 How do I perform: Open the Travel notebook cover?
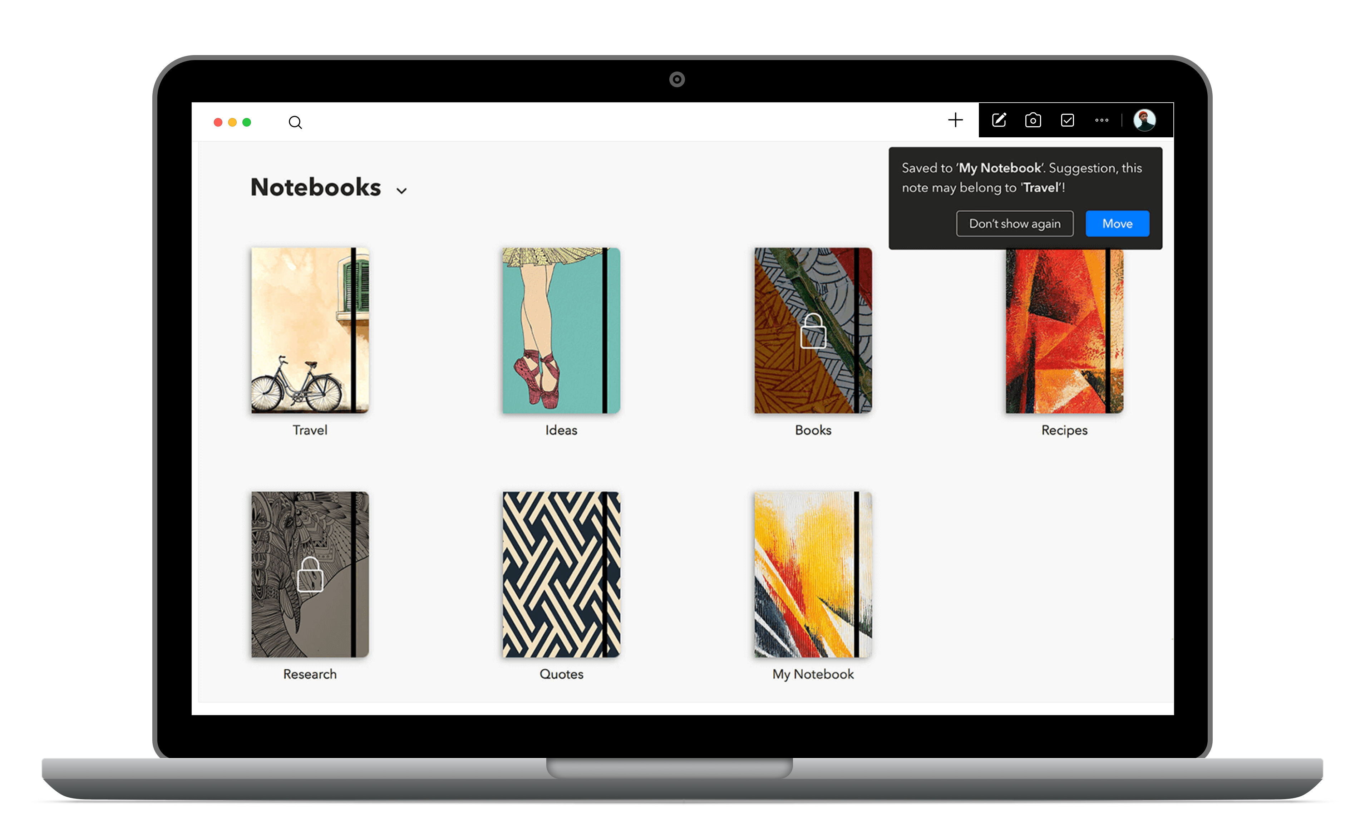tap(310, 330)
